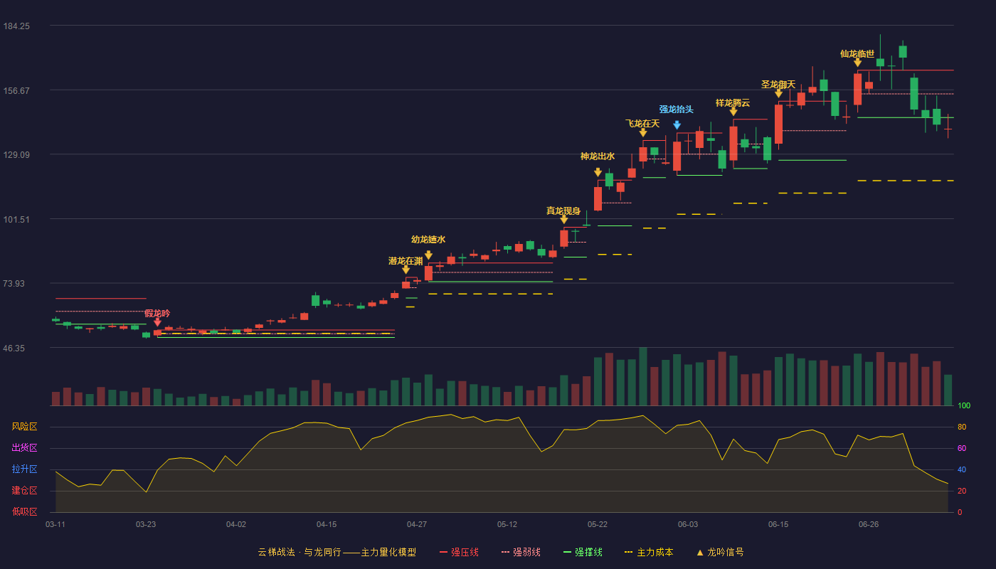Viewport: 996px width, 569px height.
Task: Click the 03-23 date axis label
Action: click(146, 524)
